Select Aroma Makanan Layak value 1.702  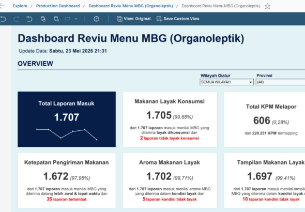click(x=159, y=176)
